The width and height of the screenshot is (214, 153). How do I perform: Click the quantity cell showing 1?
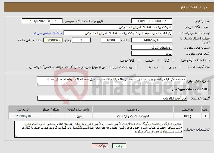[51, 116]
